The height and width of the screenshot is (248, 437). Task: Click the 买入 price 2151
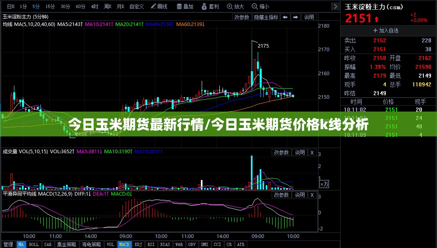[380, 49]
